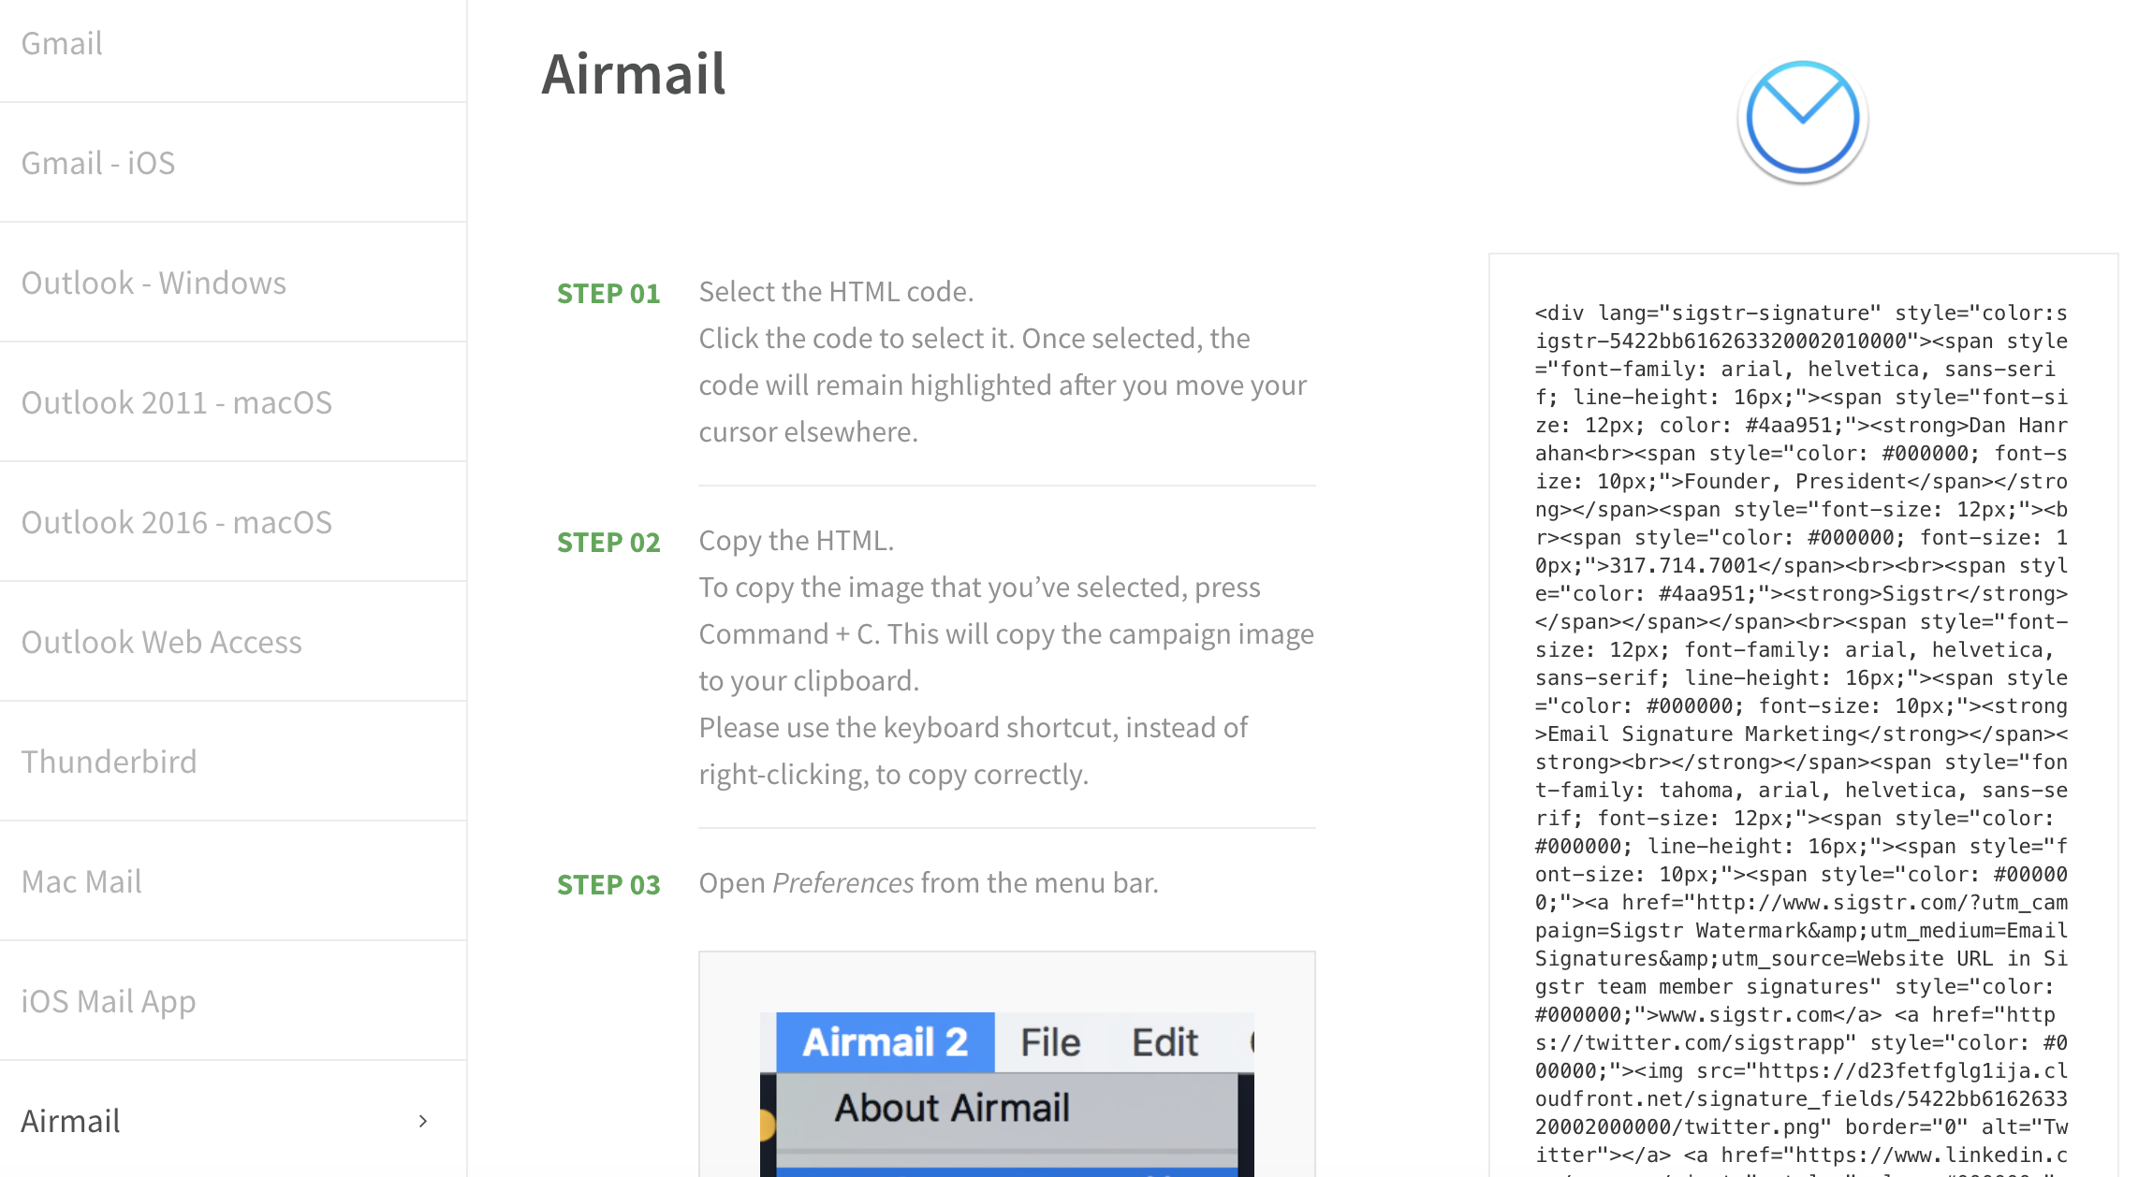Viewport: 2153px width, 1177px height.
Task: Click the Airmail 2 menu in the screenshot image
Action: point(886,1042)
